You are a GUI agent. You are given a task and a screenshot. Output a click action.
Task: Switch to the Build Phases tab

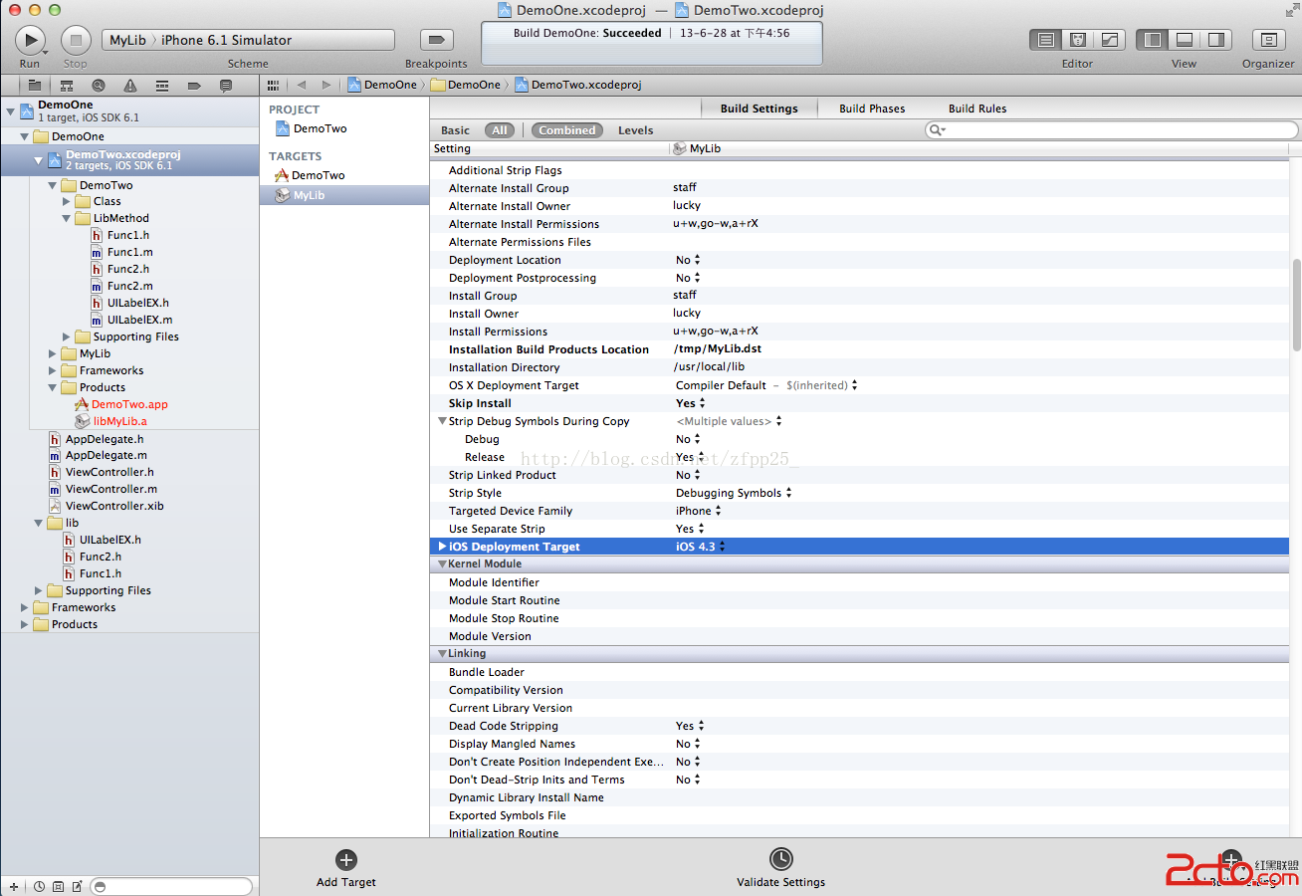tap(872, 109)
